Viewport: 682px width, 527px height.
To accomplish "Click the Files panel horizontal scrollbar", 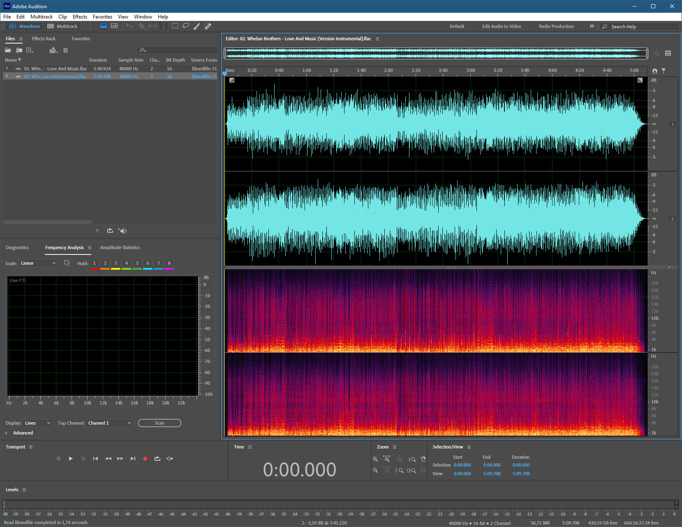I will tap(48, 222).
